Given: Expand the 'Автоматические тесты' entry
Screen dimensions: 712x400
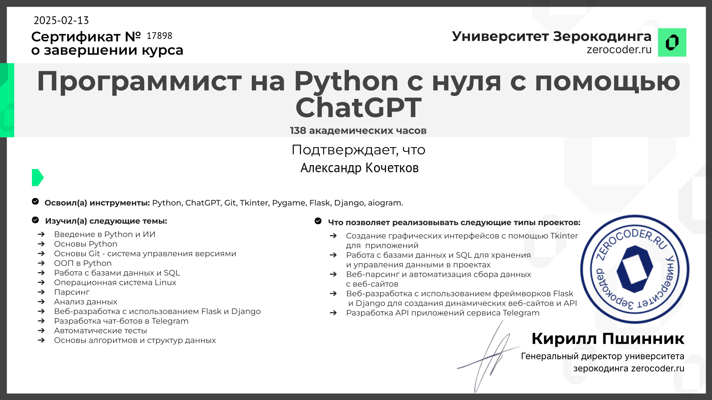Looking at the screenshot, I should [101, 331].
